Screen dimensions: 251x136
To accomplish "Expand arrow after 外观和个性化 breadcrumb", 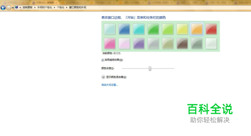I will pos(54,8).
